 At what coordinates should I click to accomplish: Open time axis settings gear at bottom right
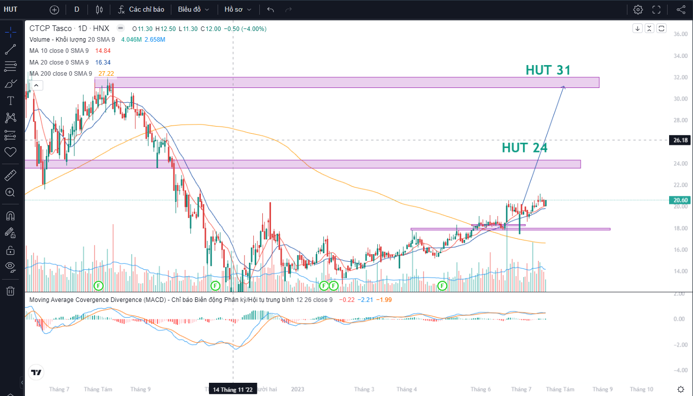pyautogui.click(x=681, y=389)
